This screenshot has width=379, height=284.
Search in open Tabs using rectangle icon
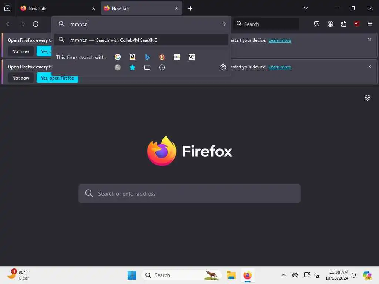147,67
